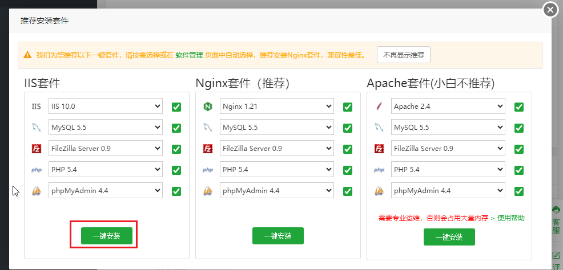Uncheck FileZilla Server in Apache suite
563x270 pixels.
tap(519, 149)
